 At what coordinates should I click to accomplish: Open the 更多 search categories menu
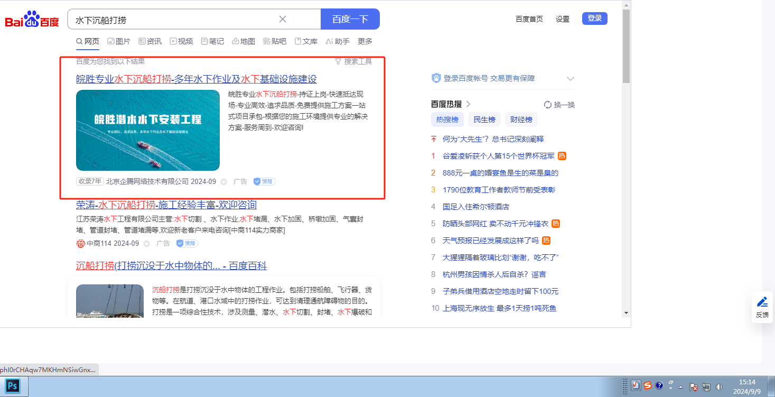click(365, 41)
